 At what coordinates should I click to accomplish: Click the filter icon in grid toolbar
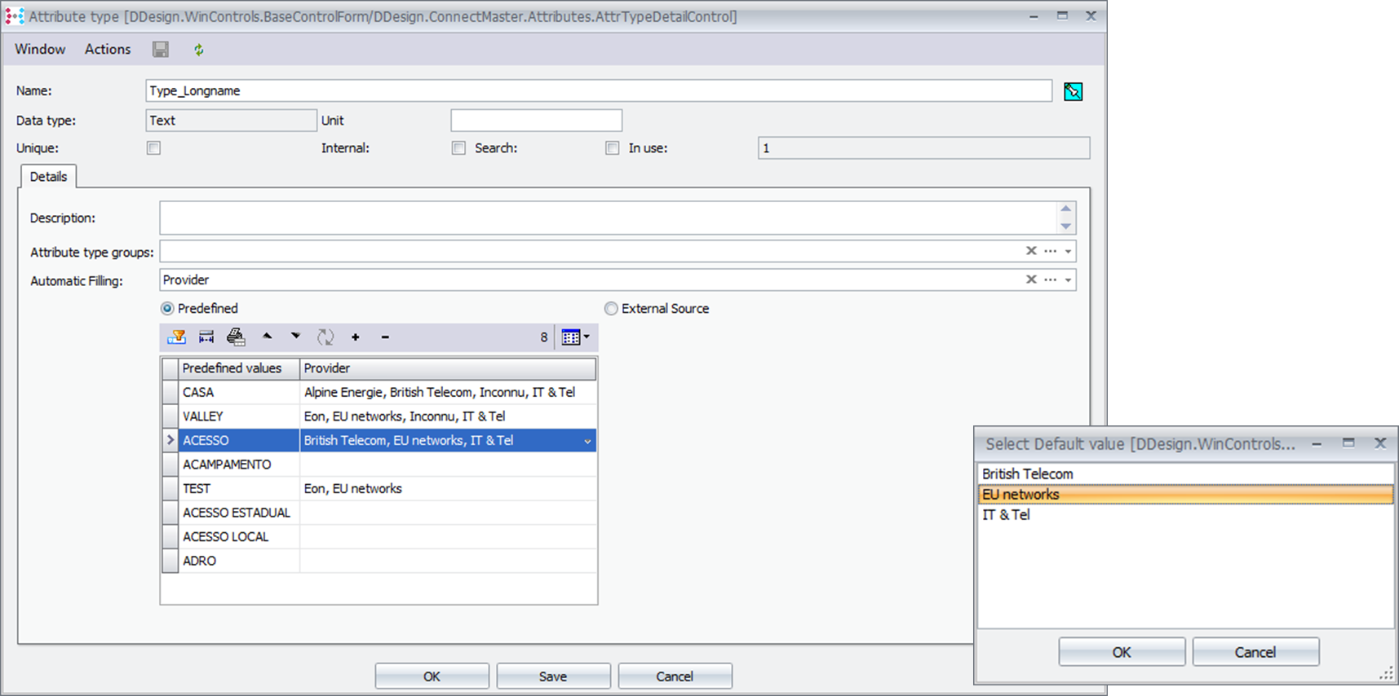(x=176, y=337)
